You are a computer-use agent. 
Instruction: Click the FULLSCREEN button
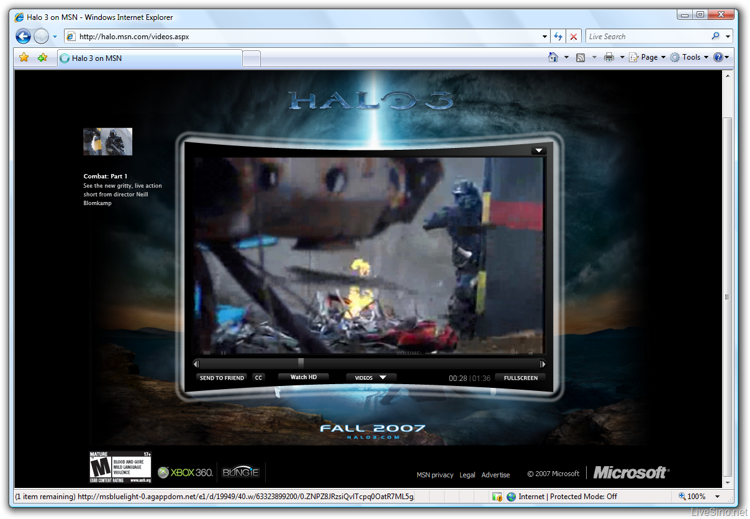[x=521, y=378]
